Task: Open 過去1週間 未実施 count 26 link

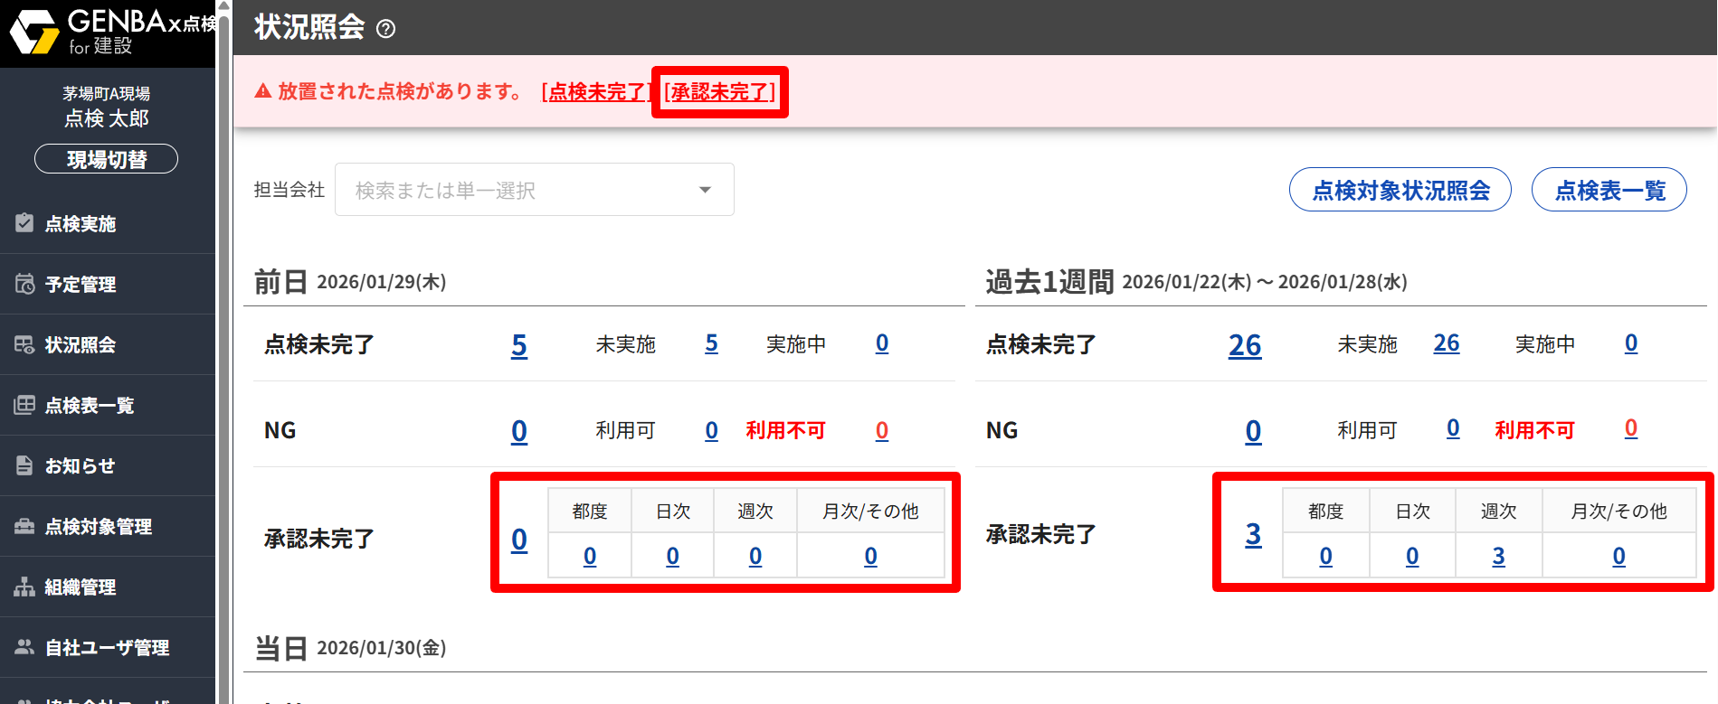Action: click(1447, 343)
